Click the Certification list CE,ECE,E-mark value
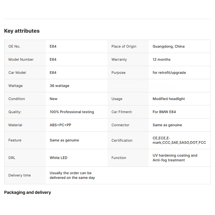This screenshot has height=215, width=215. [179, 140]
